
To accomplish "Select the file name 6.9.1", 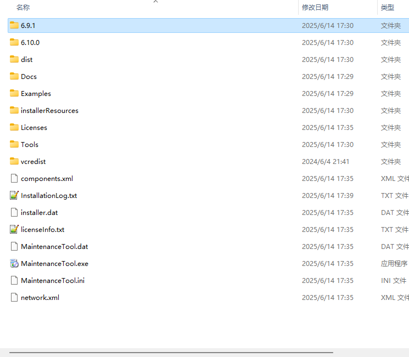I will tap(28, 26).
